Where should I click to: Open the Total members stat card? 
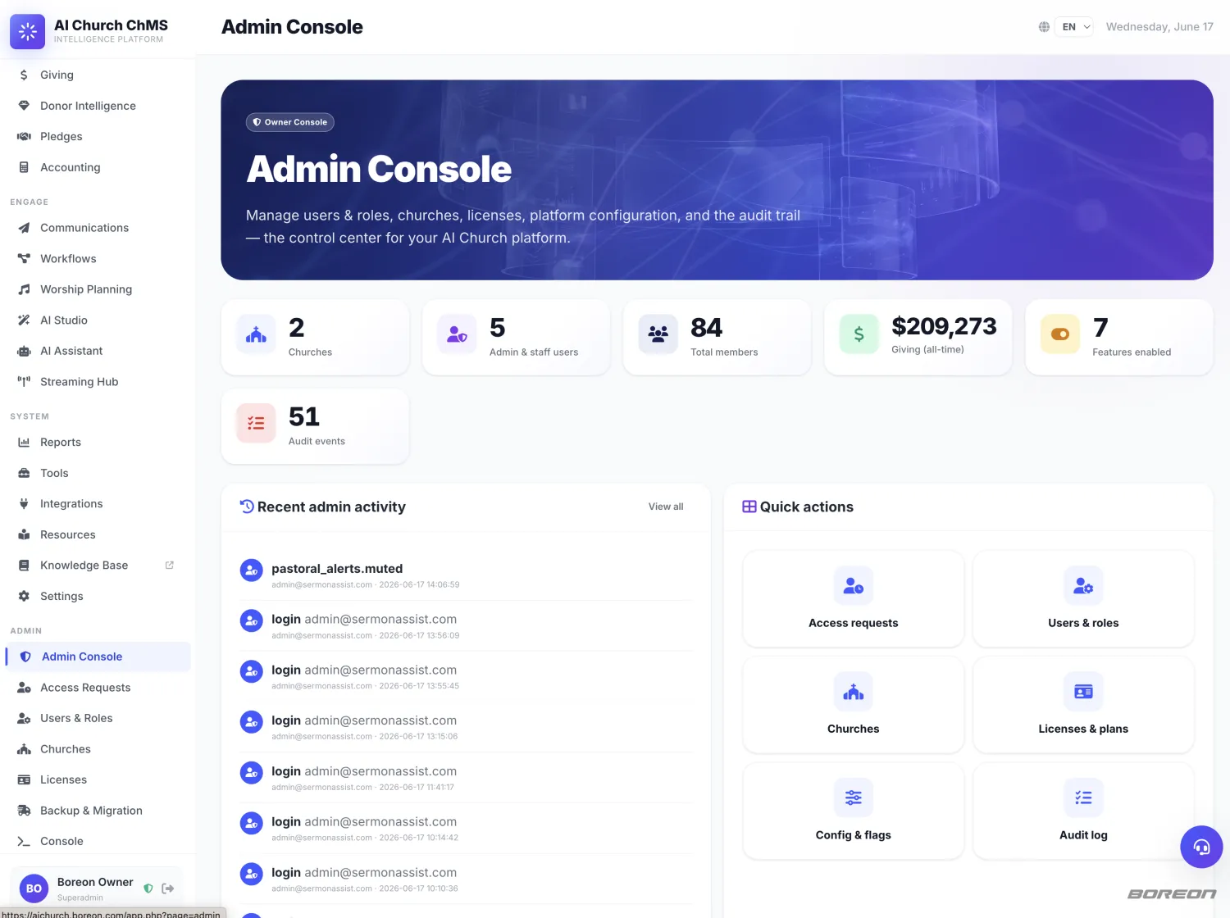point(717,337)
